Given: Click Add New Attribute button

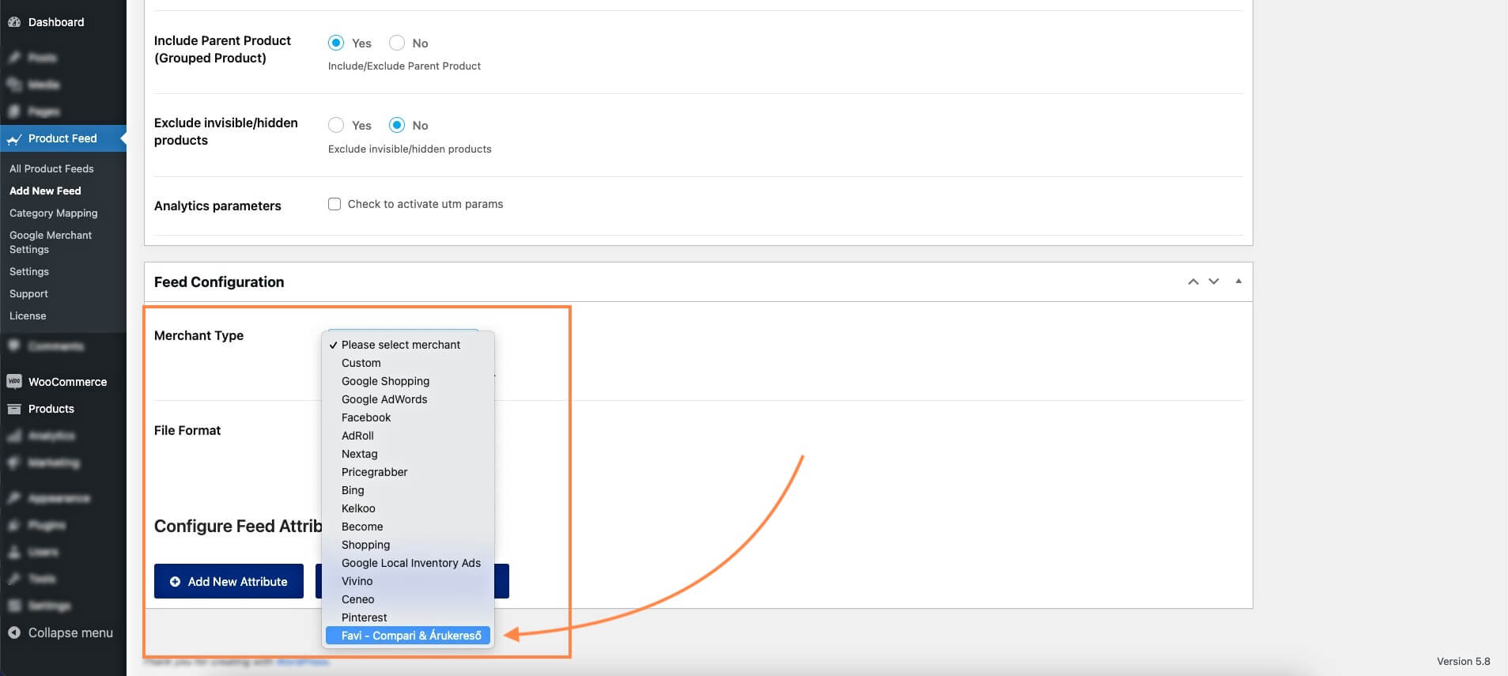Looking at the screenshot, I should [229, 581].
